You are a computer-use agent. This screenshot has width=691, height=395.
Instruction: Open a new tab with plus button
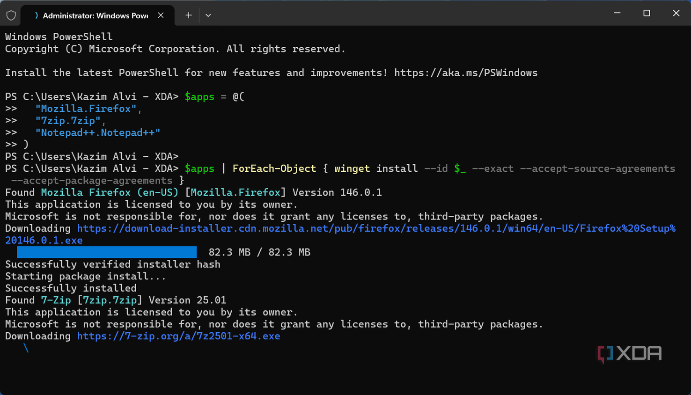click(x=189, y=15)
